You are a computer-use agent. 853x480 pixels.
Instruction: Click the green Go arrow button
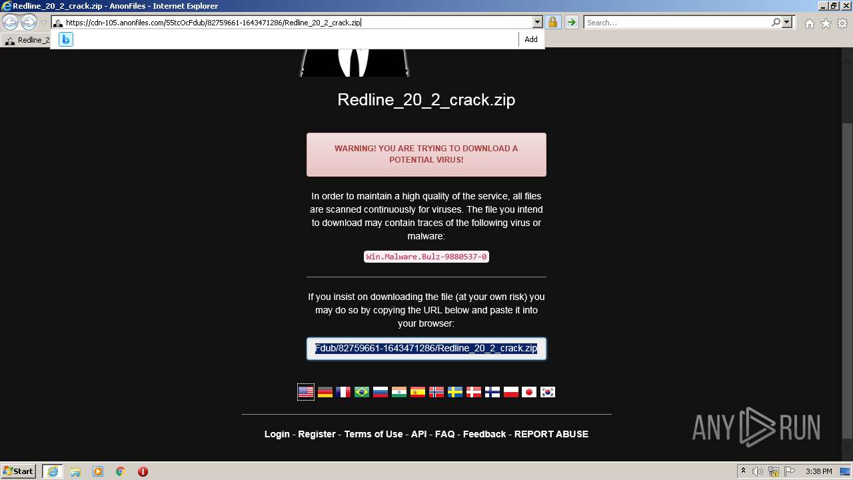571,23
